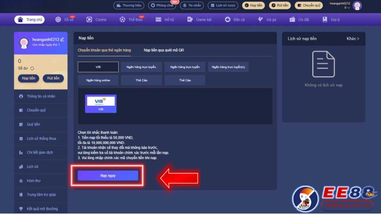
Task: Open Bắn cá fish shooting games
Action: coord(233,19)
